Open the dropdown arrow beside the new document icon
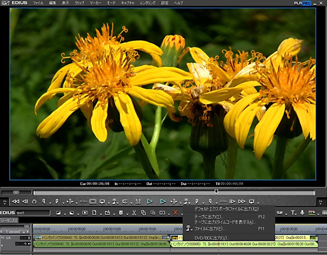This screenshot has width=327, height=255. click(x=101, y=214)
